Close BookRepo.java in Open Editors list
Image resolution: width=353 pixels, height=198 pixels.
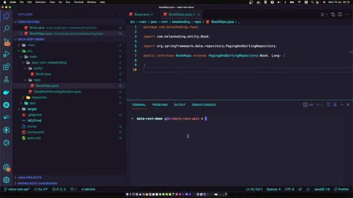pos(21,34)
